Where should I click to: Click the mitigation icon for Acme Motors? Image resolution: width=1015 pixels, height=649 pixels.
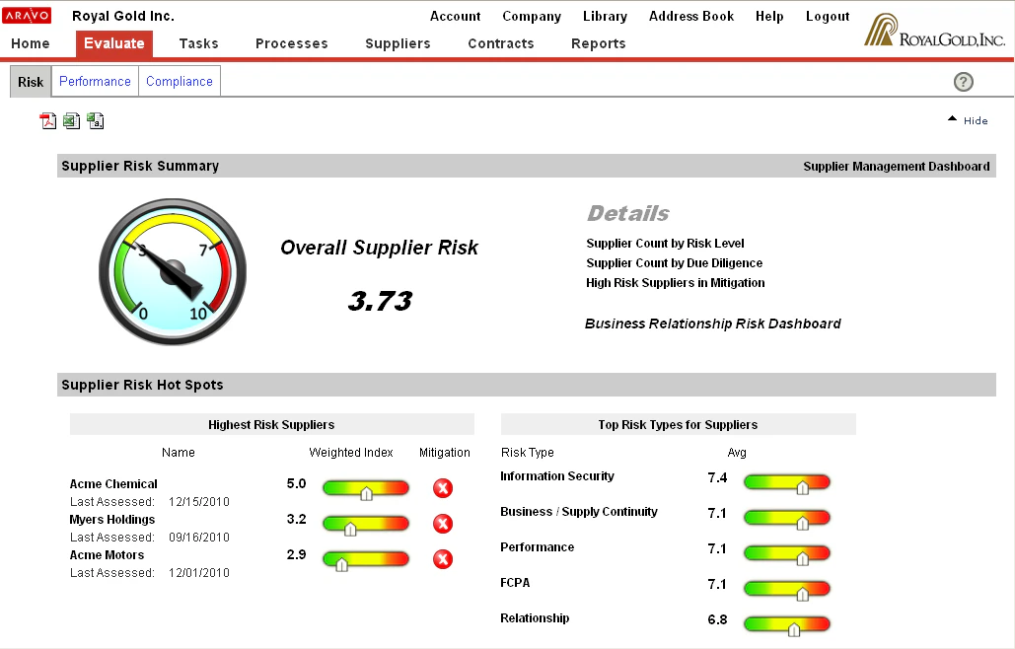pos(442,559)
